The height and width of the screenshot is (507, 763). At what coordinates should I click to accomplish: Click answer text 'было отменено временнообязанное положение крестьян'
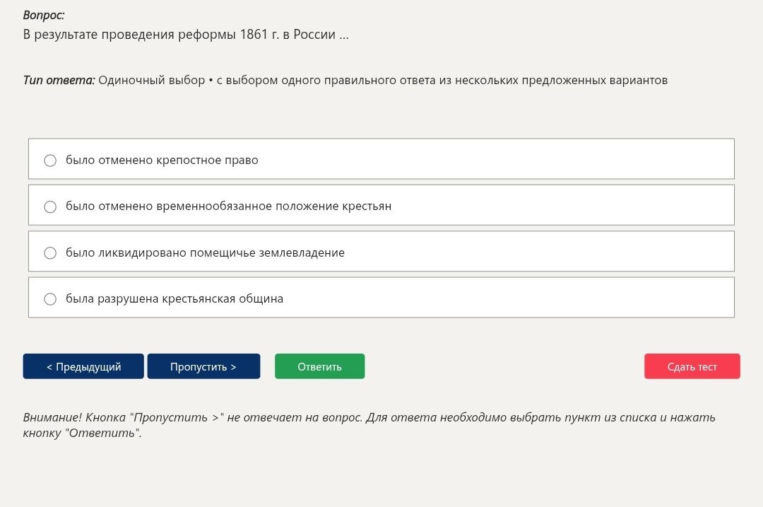pos(229,206)
